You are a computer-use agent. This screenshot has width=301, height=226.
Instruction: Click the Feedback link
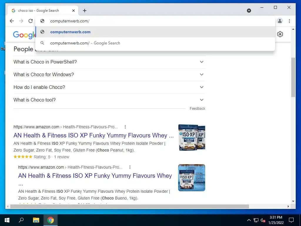[197, 109]
